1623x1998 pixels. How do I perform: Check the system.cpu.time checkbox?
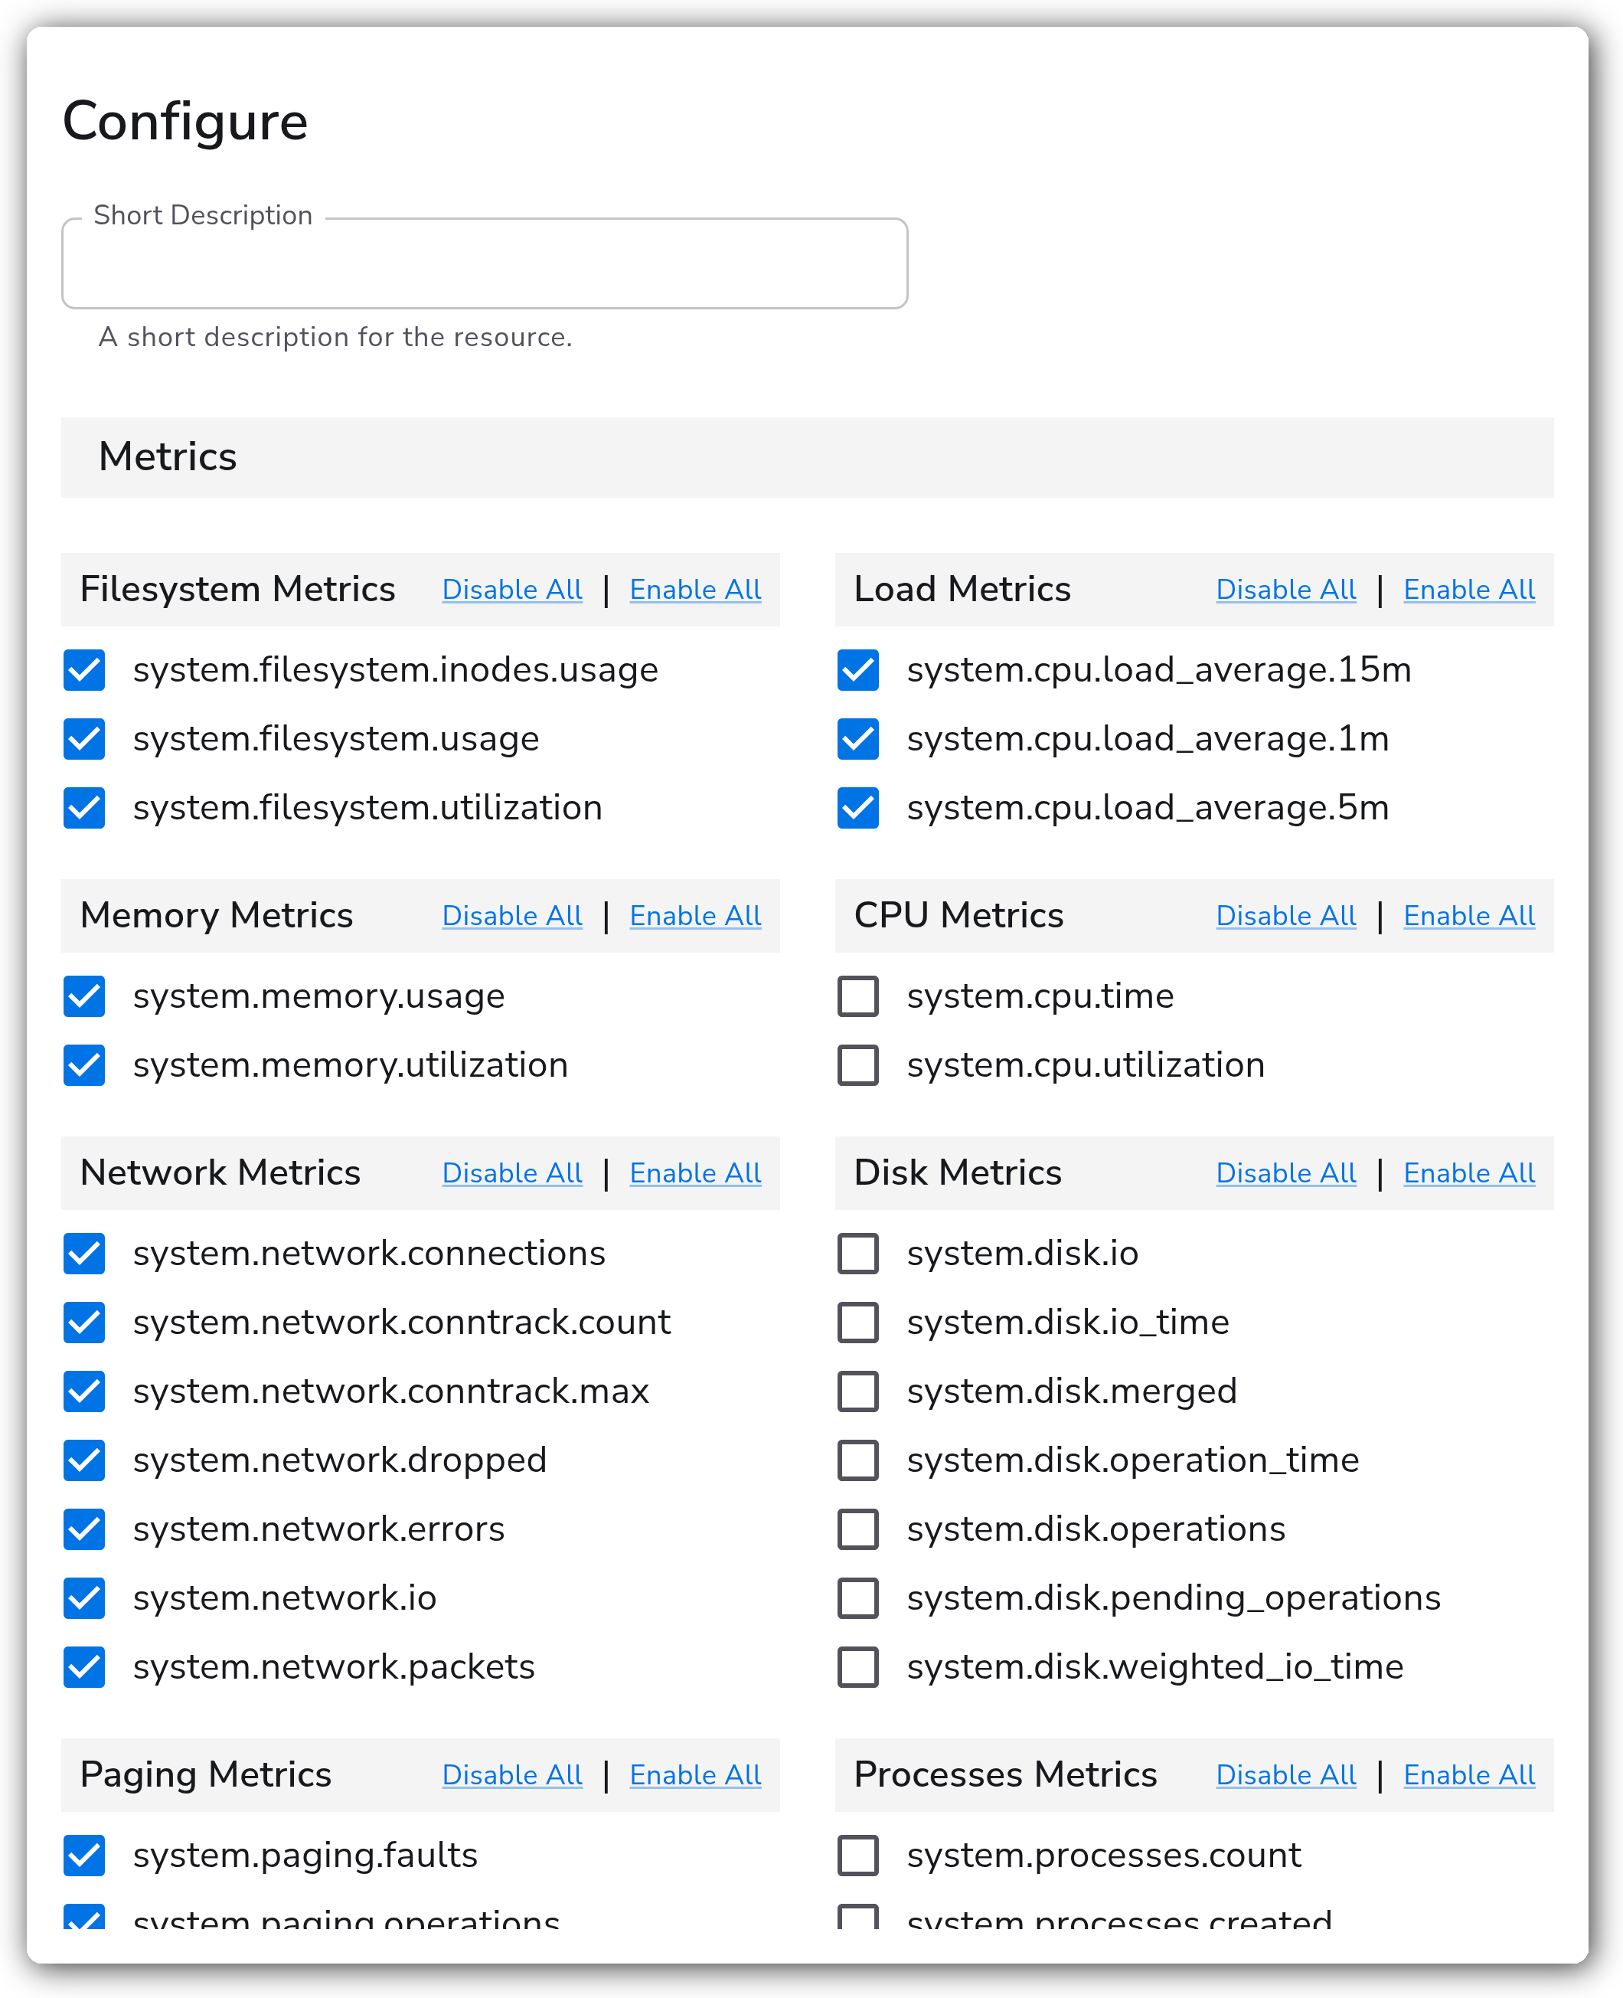point(858,996)
